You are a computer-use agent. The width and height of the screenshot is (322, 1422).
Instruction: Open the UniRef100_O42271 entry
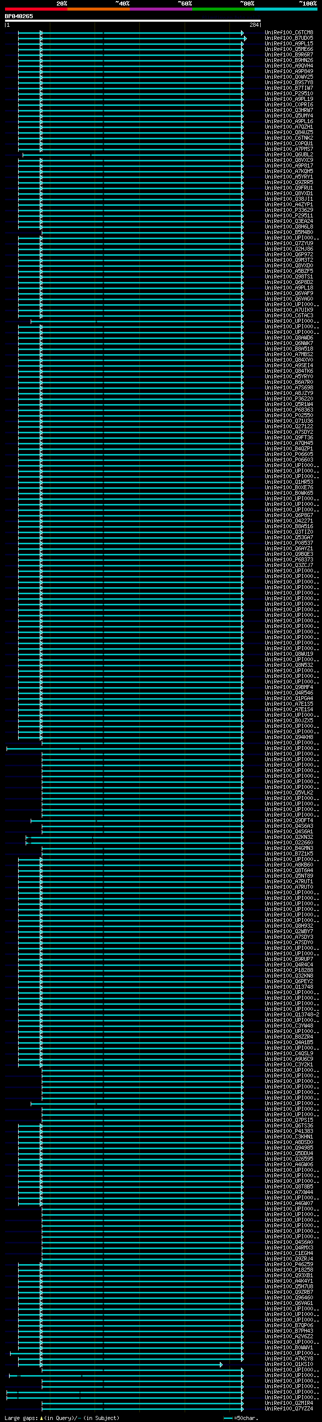[x=289, y=521]
